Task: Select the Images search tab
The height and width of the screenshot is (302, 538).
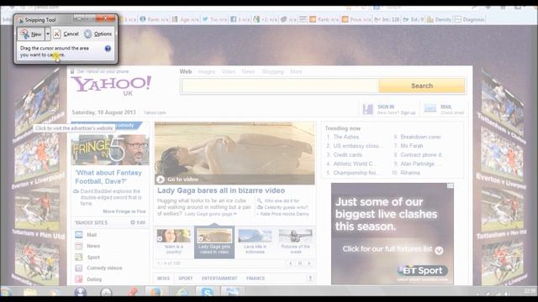Action: click(207, 71)
